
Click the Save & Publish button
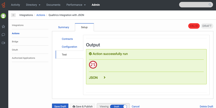point(83,106)
